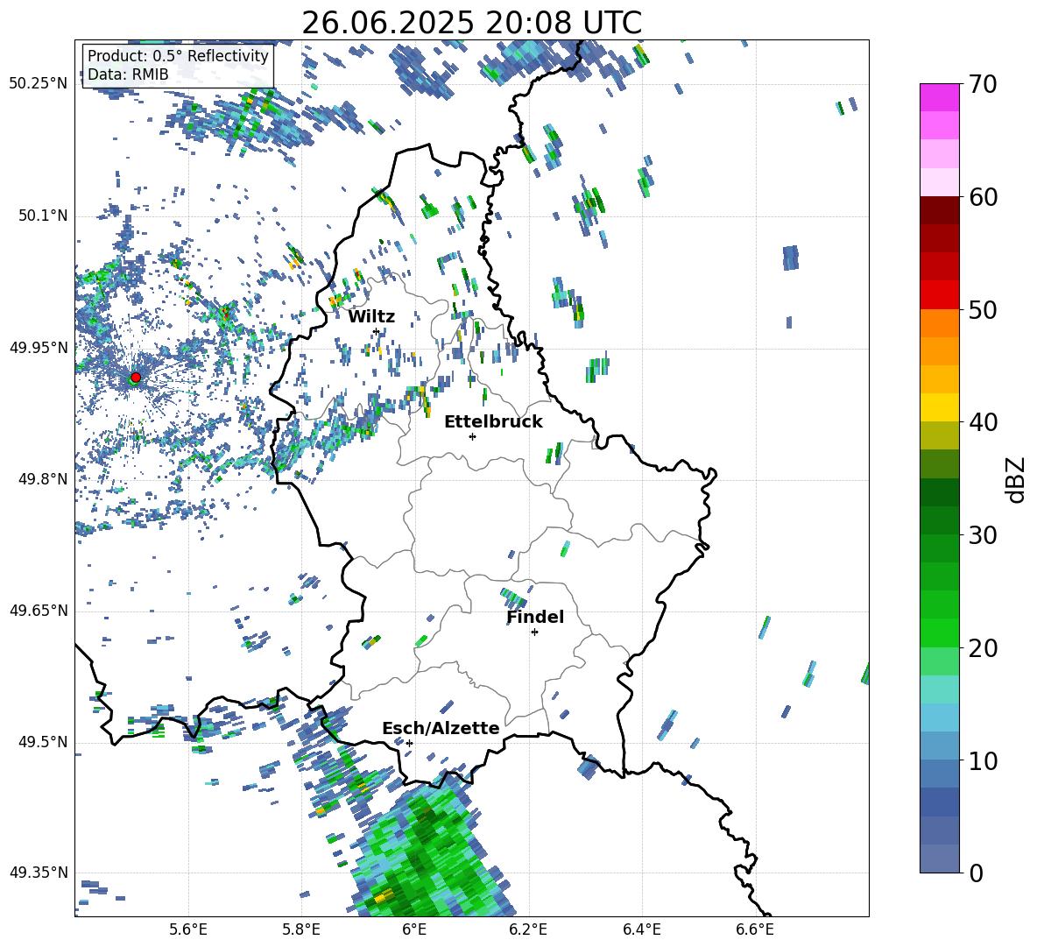Click the 50.25°N latitude label
The height and width of the screenshot is (947, 1037).
[39, 84]
